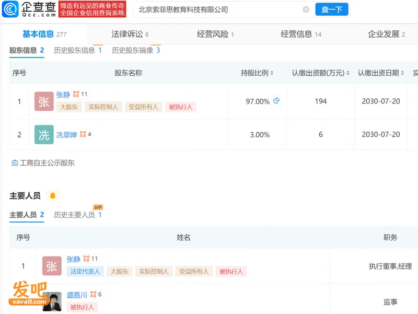Select 2030-07-20 date in 张静 row
The image size is (418, 314).
(x=381, y=101)
